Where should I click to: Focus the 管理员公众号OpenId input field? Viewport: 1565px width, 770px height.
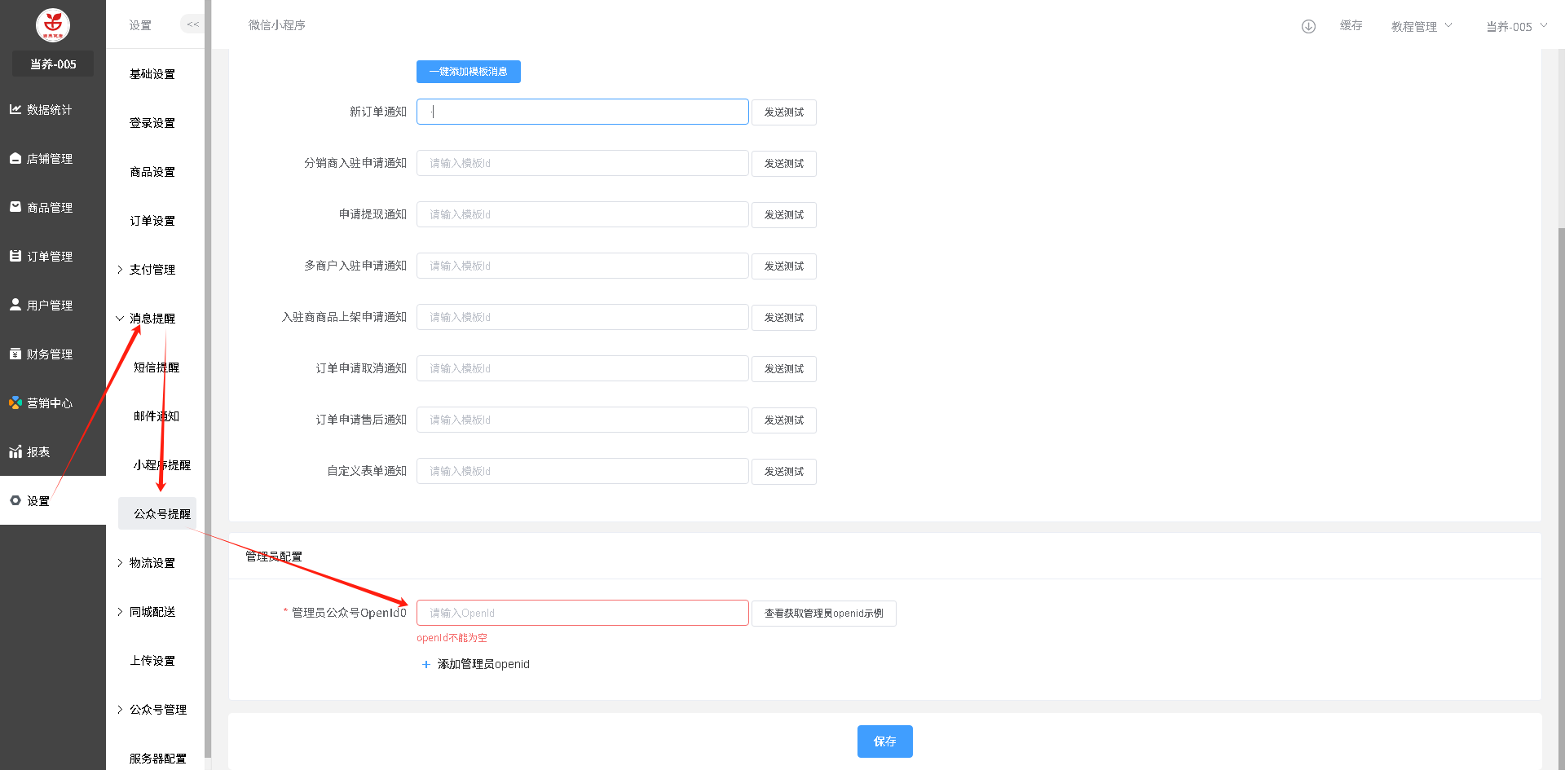[582, 613]
